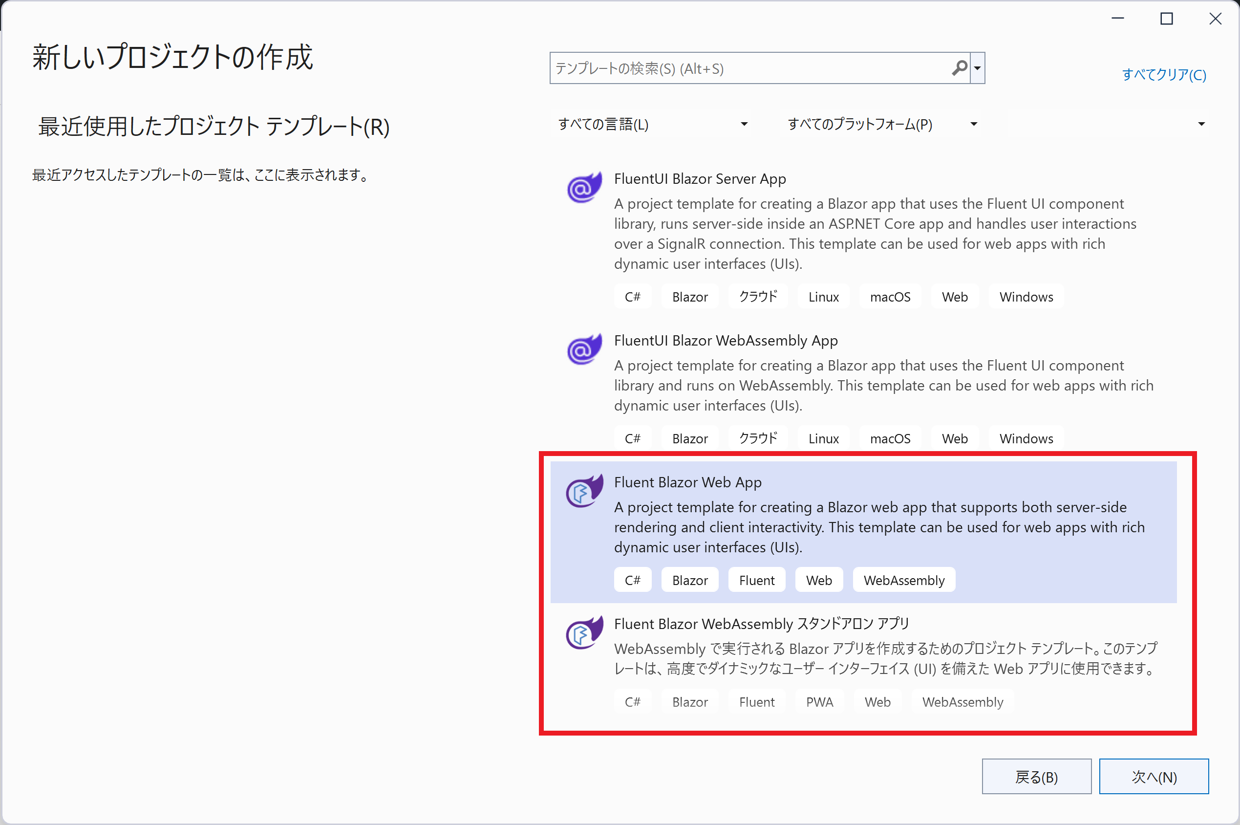Select the FluentUI Blazor Server App title
Screen dimensions: 1240x825
[x=700, y=179]
